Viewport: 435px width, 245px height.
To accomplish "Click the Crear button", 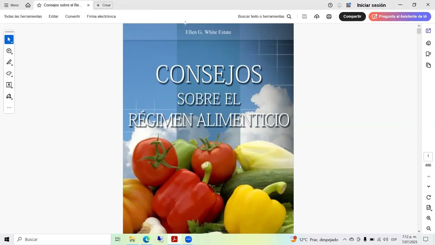I will (103, 5).
